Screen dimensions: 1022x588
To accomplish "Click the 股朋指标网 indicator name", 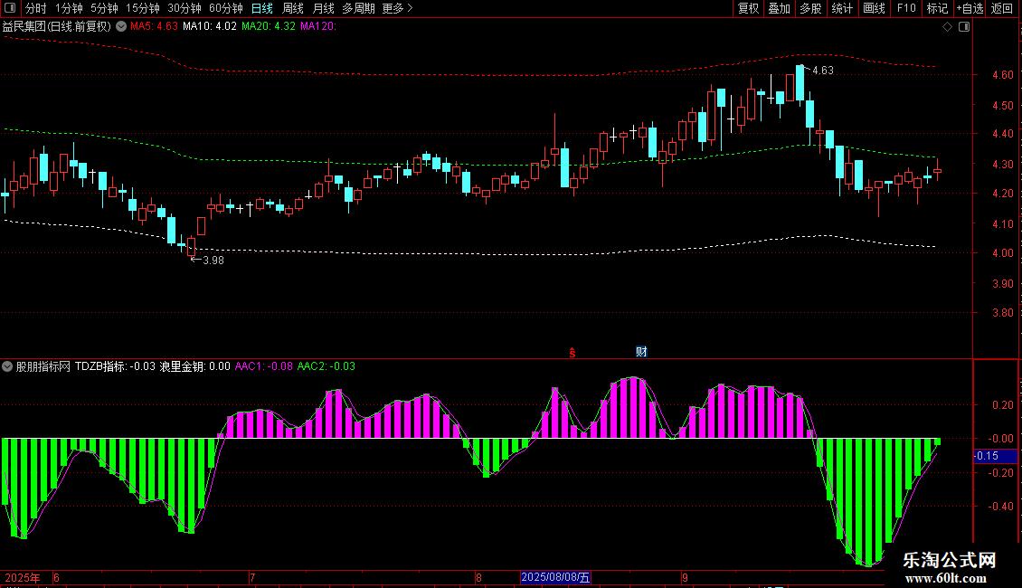I will point(43,366).
